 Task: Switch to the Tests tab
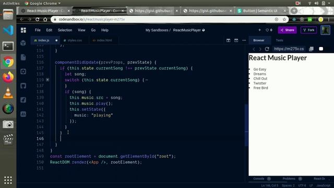[280, 40]
